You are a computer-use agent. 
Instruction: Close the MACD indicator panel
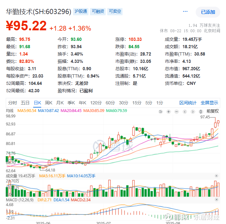click(x=216, y=199)
